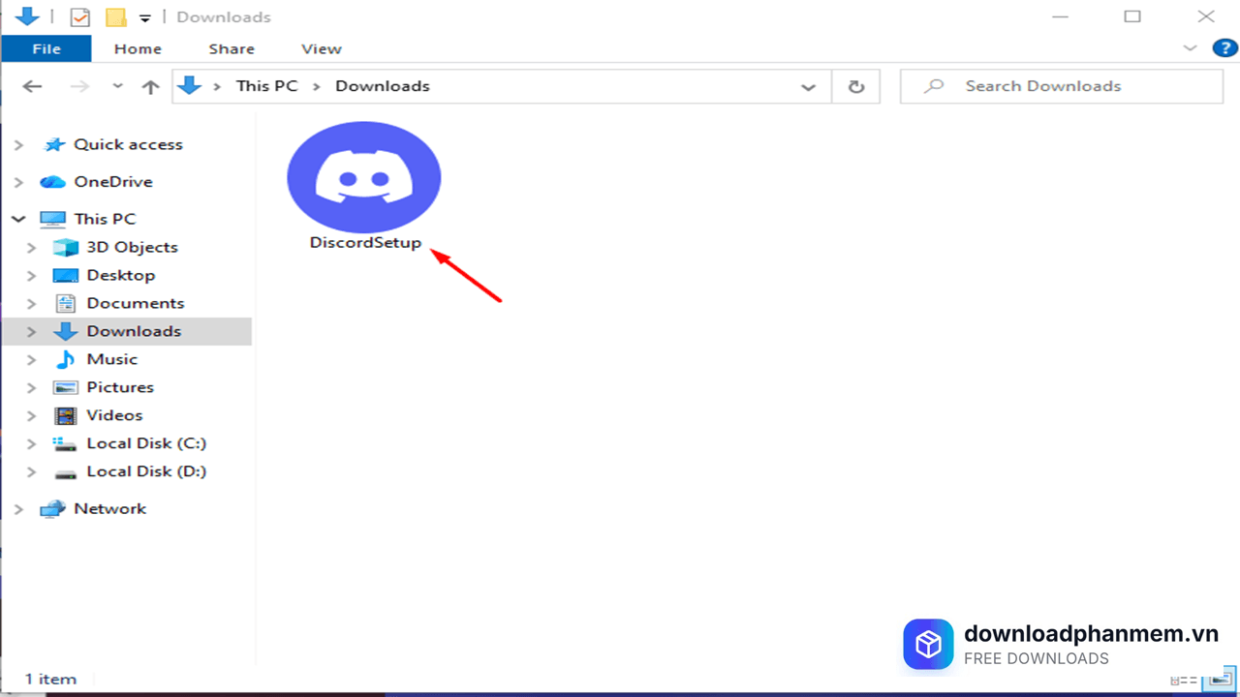Customize the Quick Access Toolbar dropdown
The width and height of the screenshot is (1240, 697).
144,16
